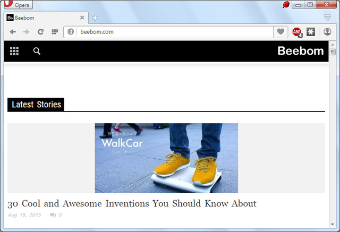Close the Beebom tab
This screenshot has width=340, height=232.
[x=82, y=18]
